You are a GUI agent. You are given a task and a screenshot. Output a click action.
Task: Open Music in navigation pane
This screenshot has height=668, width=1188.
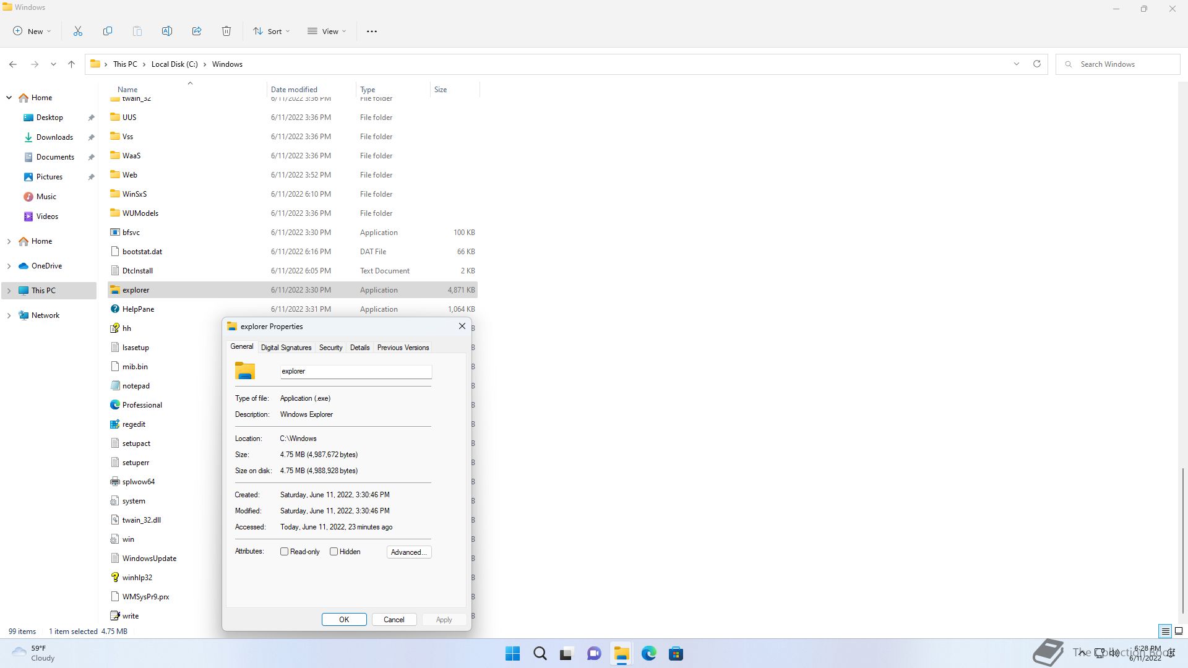46,197
